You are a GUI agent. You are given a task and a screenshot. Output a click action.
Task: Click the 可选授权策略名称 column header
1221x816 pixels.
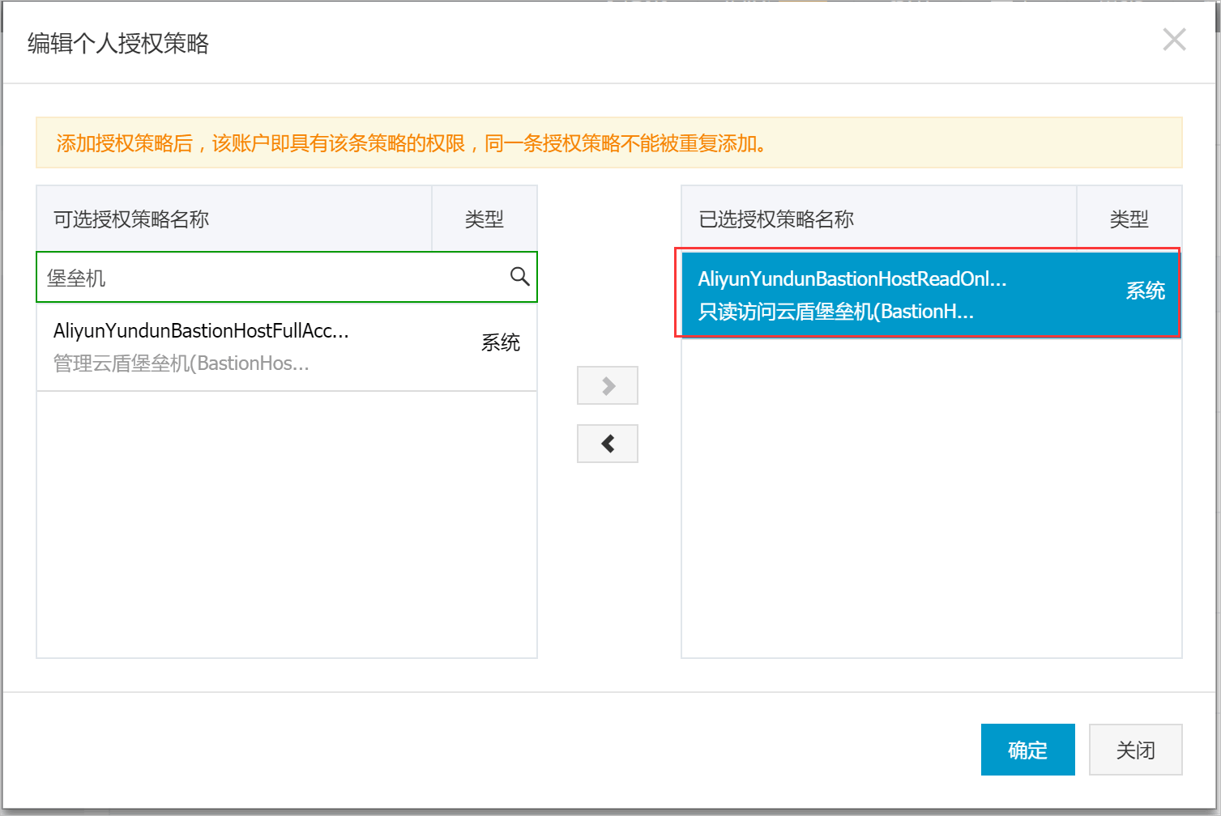[x=234, y=219]
